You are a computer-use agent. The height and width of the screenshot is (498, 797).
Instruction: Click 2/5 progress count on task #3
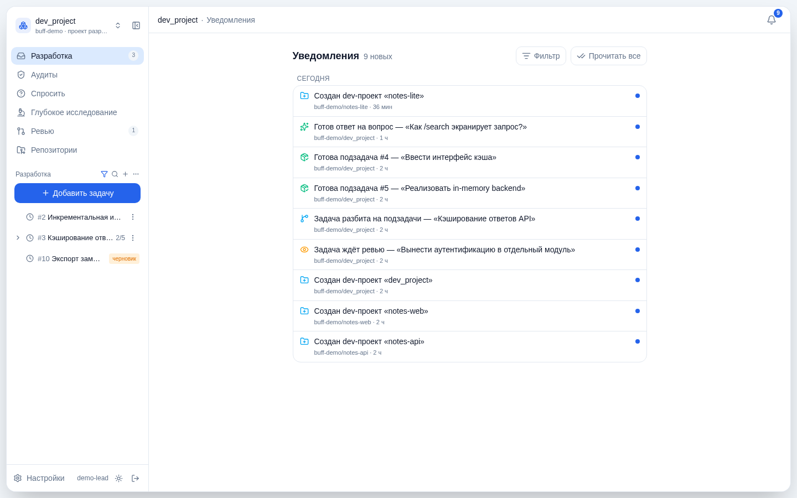coord(120,238)
